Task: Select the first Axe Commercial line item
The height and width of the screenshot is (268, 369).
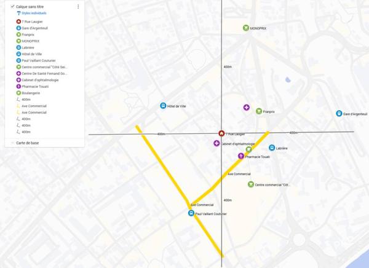Action: pyautogui.click(x=34, y=106)
